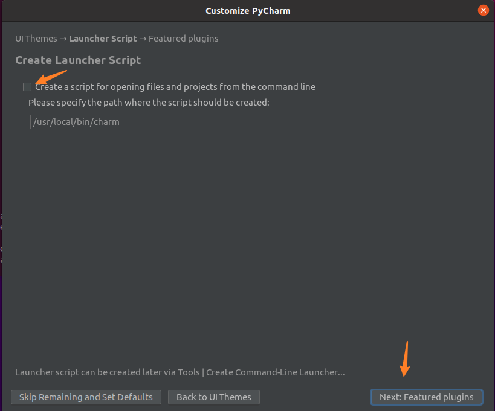Click the UI Themes breadcrumb step
The width and height of the screenshot is (495, 411).
click(36, 39)
